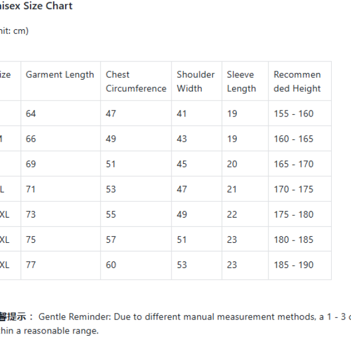
Task: Select the chest value 53
Action: click(x=111, y=190)
